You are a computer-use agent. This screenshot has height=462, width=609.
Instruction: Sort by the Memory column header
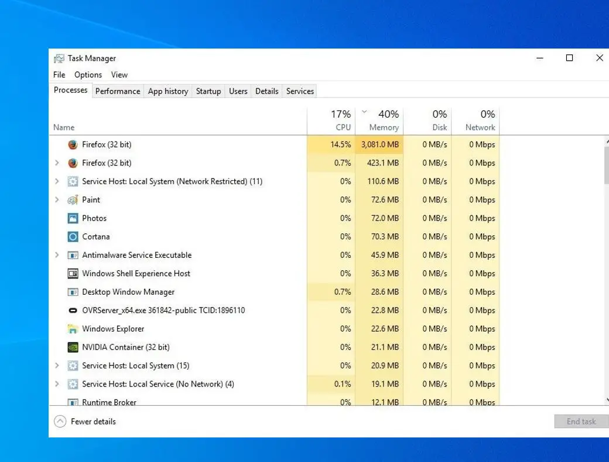379,120
